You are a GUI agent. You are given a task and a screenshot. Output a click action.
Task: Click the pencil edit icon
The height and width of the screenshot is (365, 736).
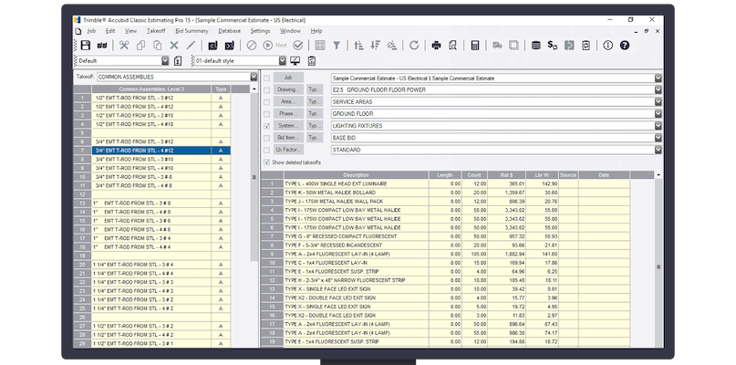(x=191, y=45)
